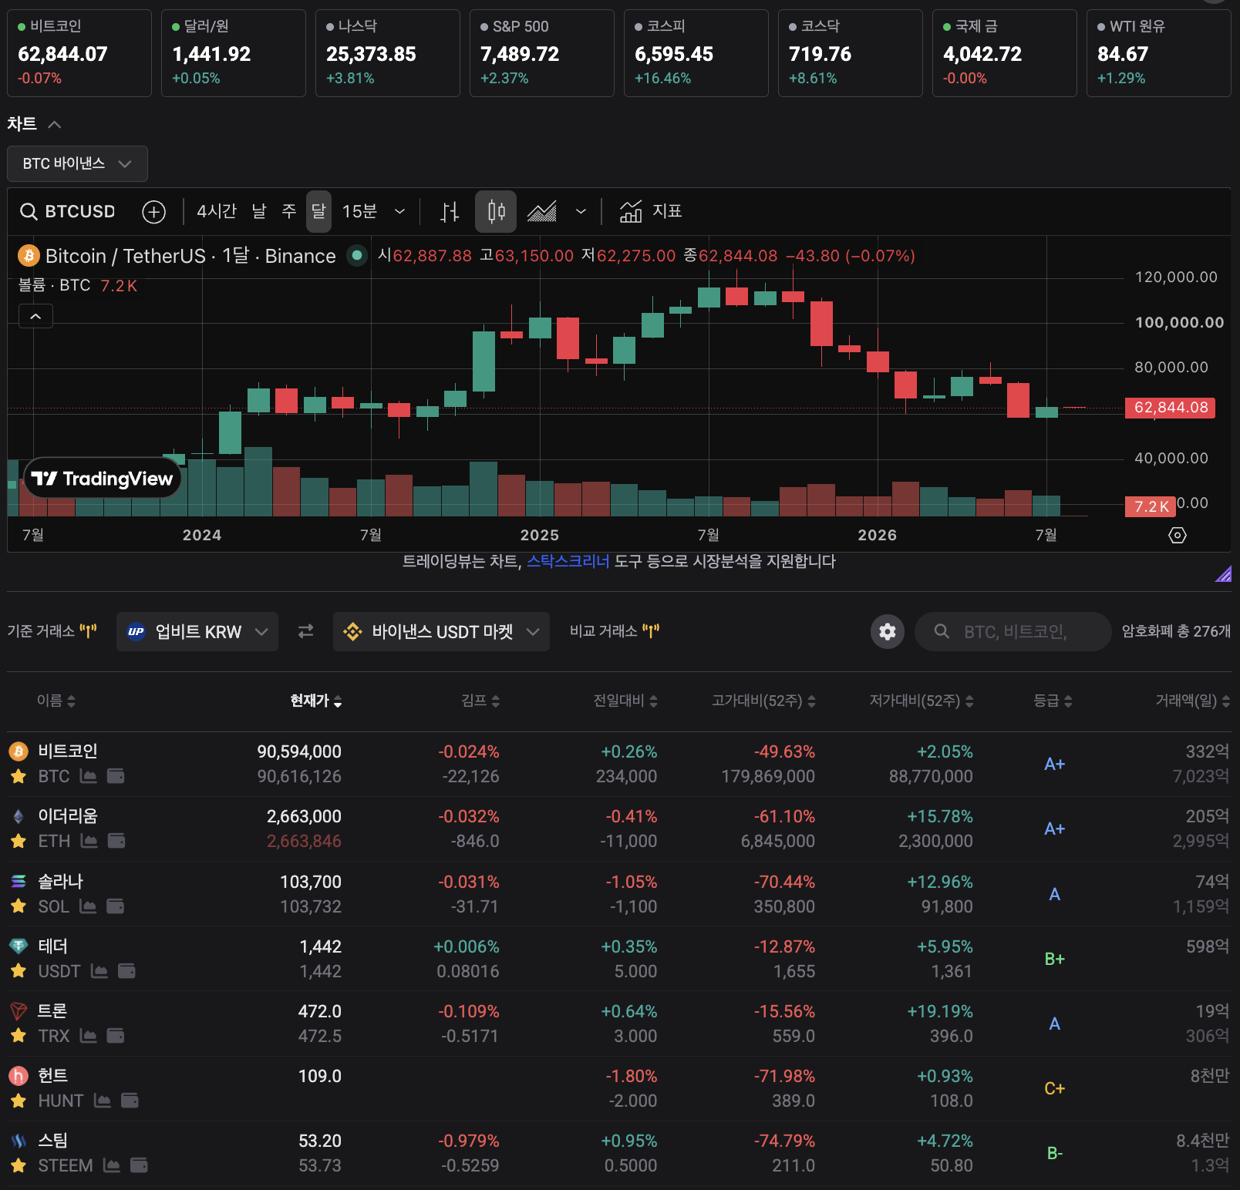This screenshot has height=1190, width=1240.
Task: Select the bar chart style icon
Action: pos(450,211)
